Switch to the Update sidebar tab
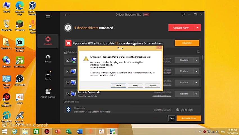This screenshot has width=239, height=135. pos(48,41)
